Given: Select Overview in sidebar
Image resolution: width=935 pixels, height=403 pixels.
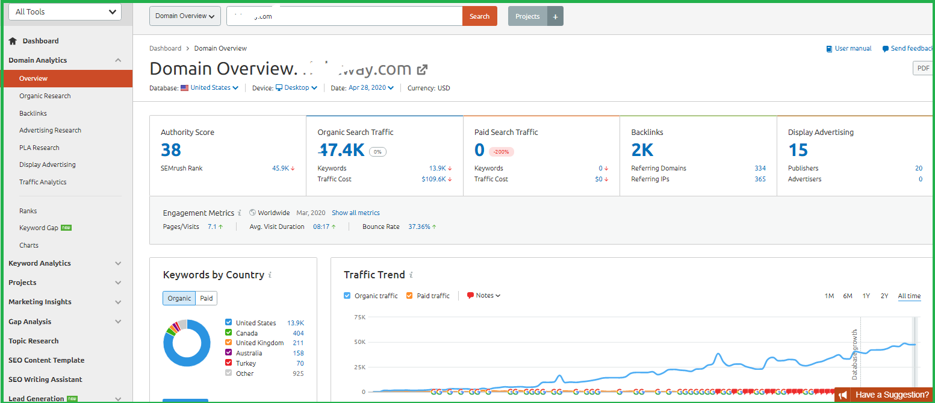Looking at the screenshot, I should (66, 78).
